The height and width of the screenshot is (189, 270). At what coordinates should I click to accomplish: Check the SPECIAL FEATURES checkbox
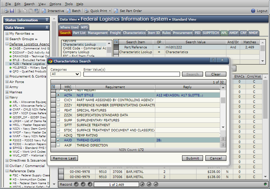coord(58,110)
